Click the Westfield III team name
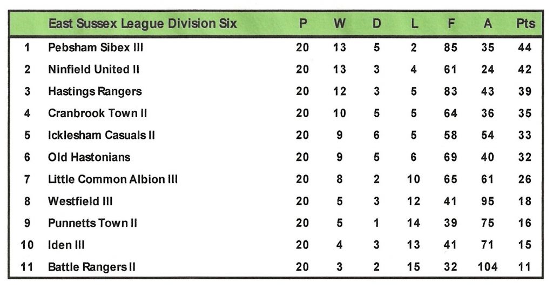The image size is (553, 289). pyautogui.click(x=80, y=201)
